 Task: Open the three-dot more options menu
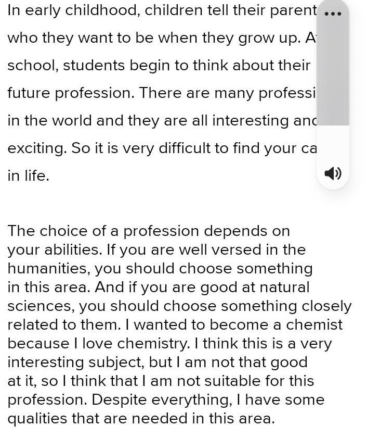click(x=333, y=14)
